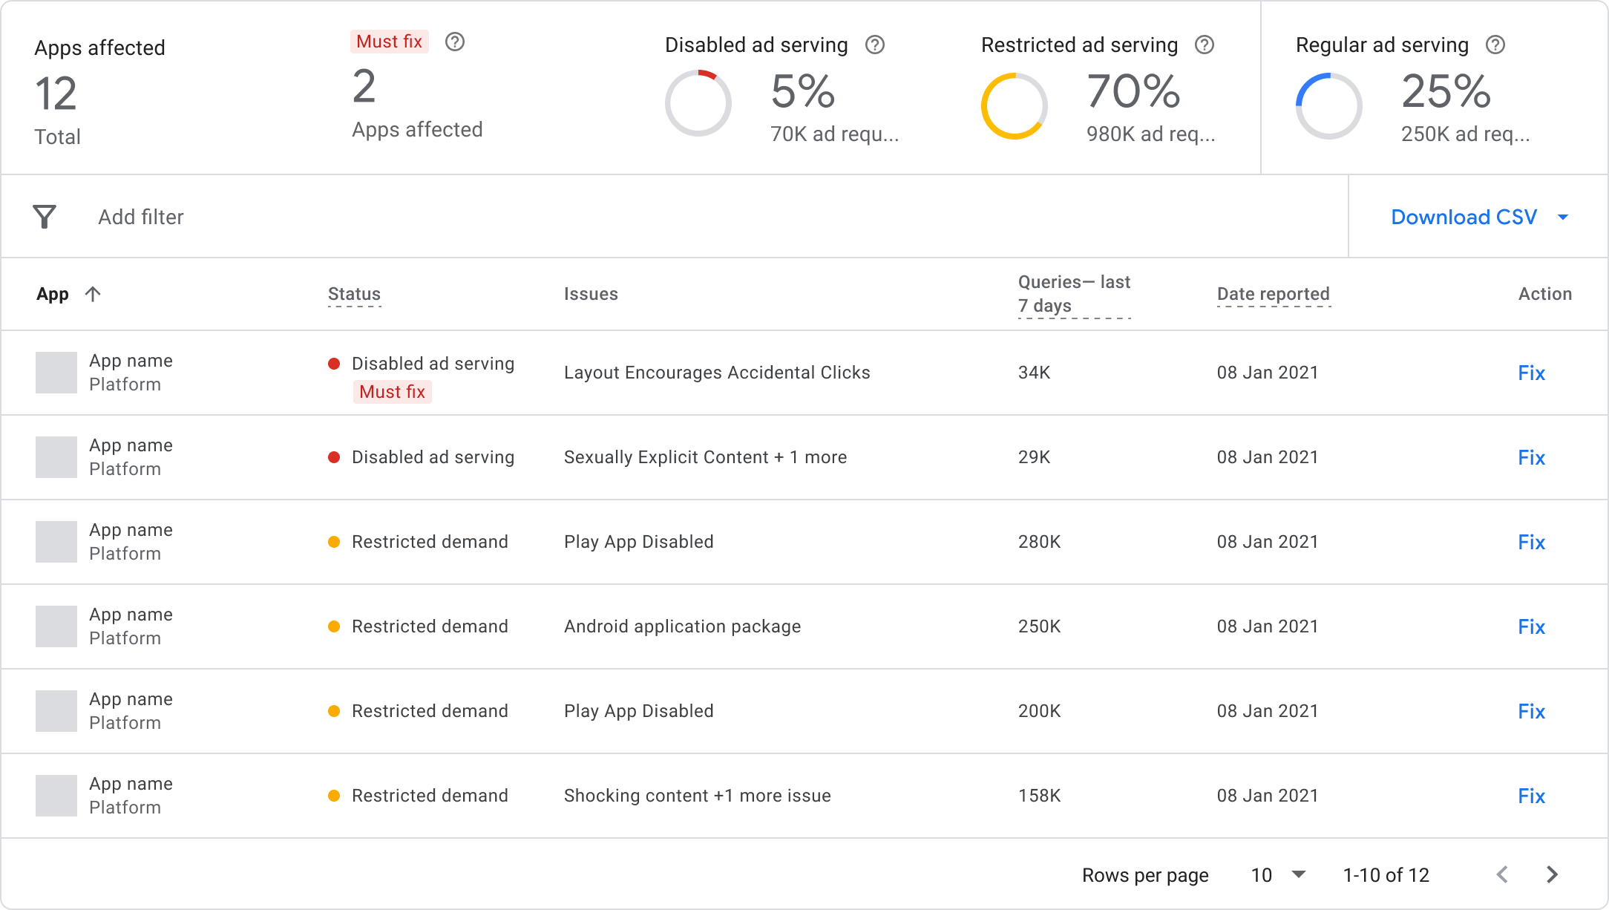1609x910 pixels.
Task: Click the app thumbnail in first row
Action: pyautogui.click(x=56, y=373)
